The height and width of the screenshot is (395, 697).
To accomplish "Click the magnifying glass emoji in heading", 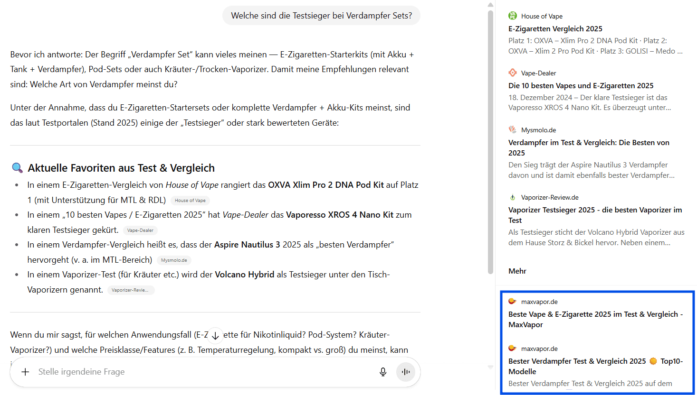I will tap(17, 168).
